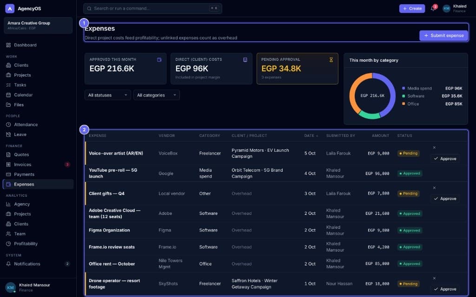The image size is (476, 297).
Task: Approve the Drone operator expense
Action: point(445,289)
